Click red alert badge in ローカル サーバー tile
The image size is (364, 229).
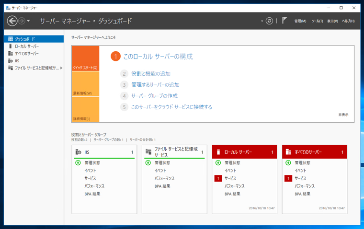click(x=218, y=178)
